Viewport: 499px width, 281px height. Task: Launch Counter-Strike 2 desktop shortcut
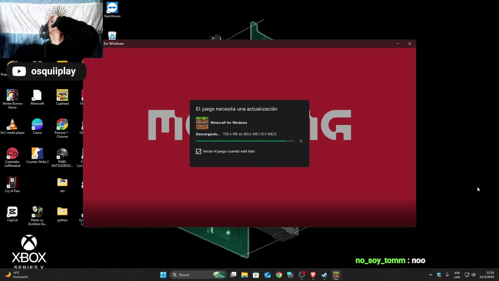pyautogui.click(x=37, y=156)
